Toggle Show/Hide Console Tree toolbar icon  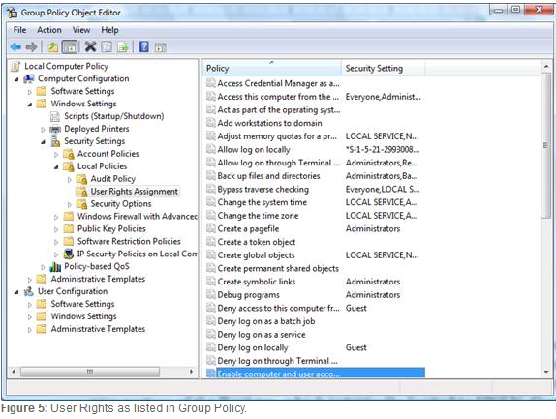click(70, 46)
